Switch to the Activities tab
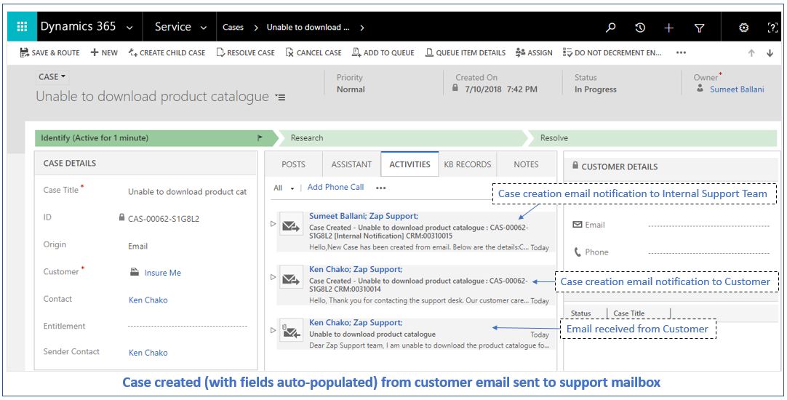787x400 pixels. click(x=410, y=164)
